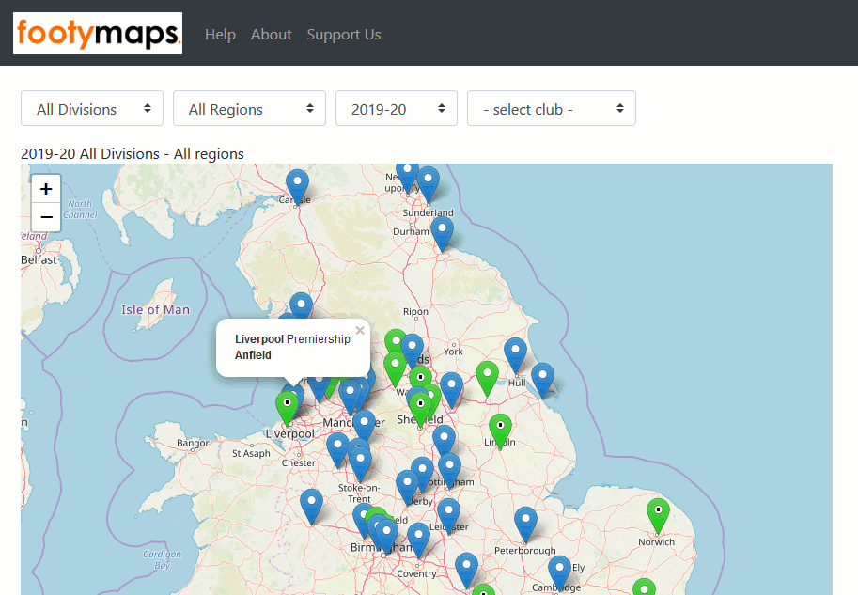Go to the About page

pos(271,35)
